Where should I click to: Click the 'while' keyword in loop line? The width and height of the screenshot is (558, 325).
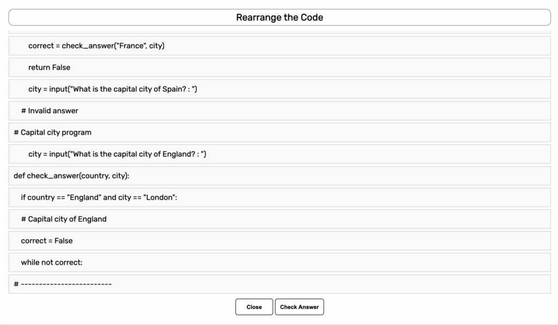[31, 262]
